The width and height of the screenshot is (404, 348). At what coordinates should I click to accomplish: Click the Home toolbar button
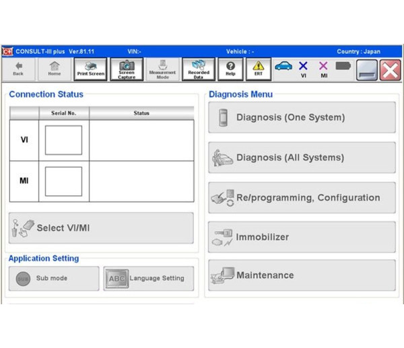pos(55,69)
